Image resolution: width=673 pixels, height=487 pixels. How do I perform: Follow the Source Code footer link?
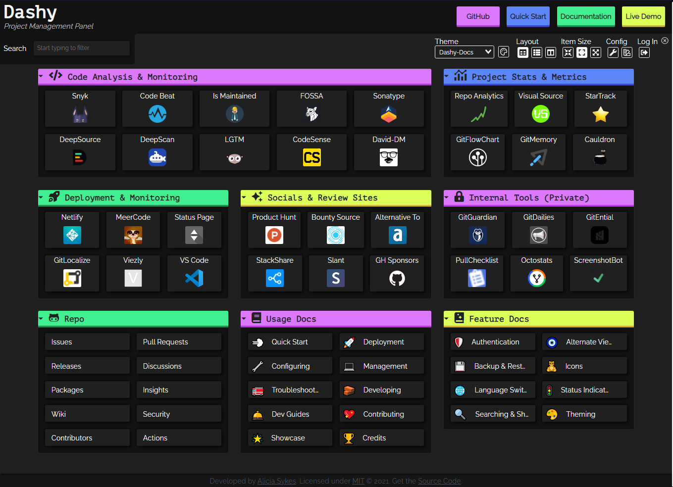(439, 481)
